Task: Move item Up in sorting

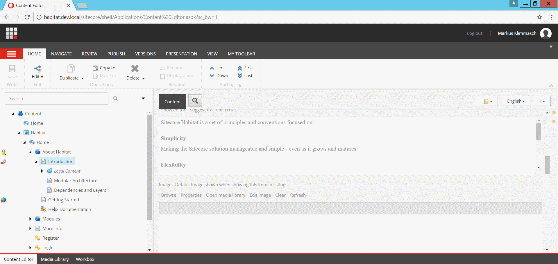Action: pos(216,68)
